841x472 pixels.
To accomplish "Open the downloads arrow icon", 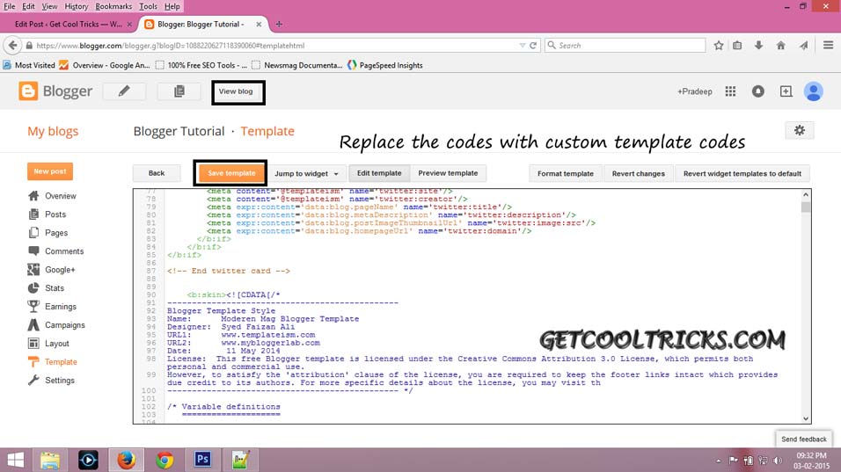I will coord(758,46).
